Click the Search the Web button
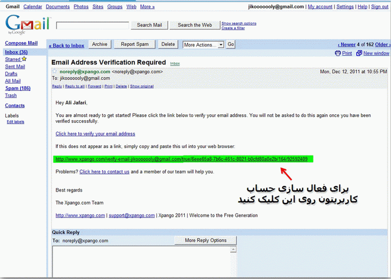This screenshot has height=279, width=391. point(195,25)
